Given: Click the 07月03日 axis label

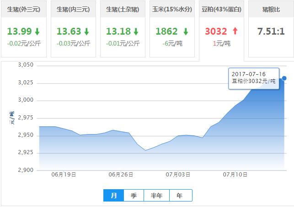Looking at the screenshot, I should click(x=178, y=175).
